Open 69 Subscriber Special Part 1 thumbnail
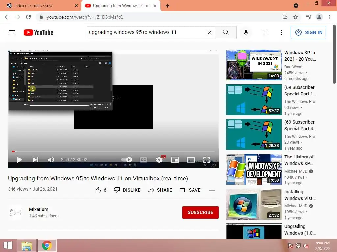The width and height of the screenshot is (337, 252). [254, 100]
